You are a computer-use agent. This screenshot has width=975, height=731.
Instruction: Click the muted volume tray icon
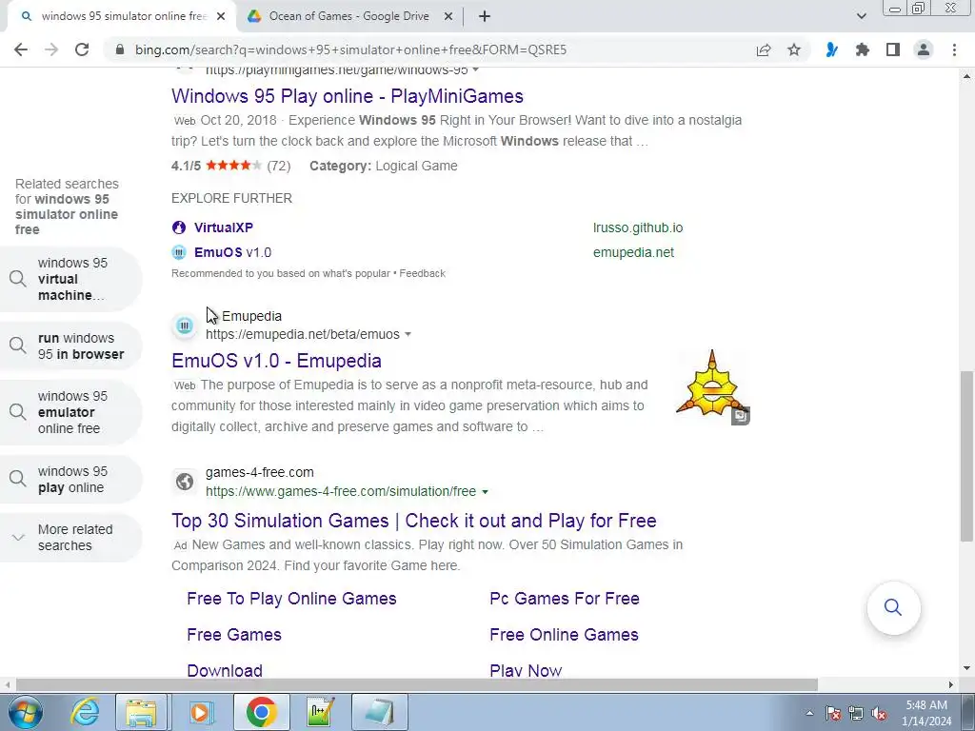[x=879, y=714]
